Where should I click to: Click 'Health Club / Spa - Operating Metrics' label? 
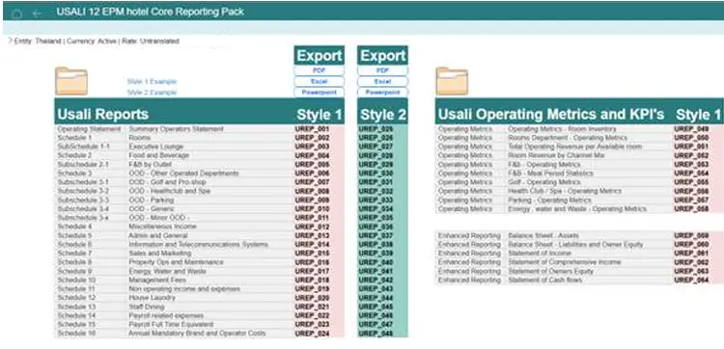[565, 191]
